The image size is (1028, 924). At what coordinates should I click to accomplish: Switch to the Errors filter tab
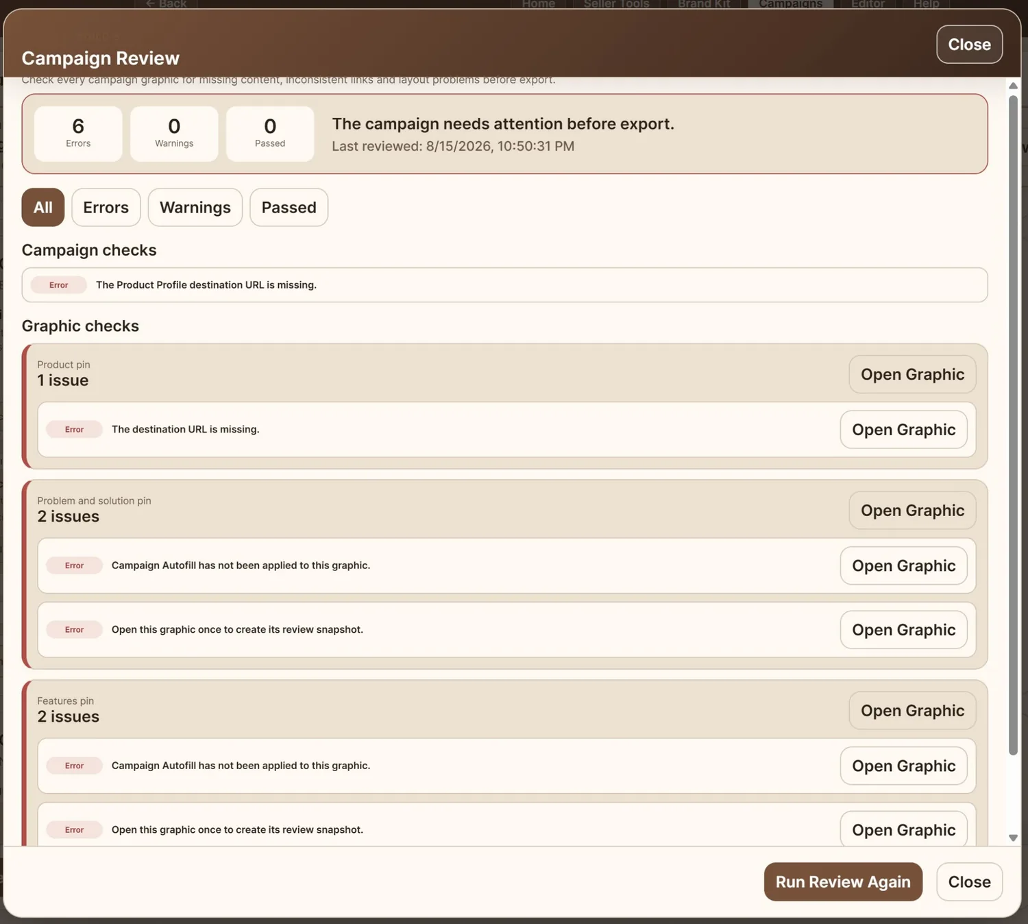pyautogui.click(x=106, y=207)
